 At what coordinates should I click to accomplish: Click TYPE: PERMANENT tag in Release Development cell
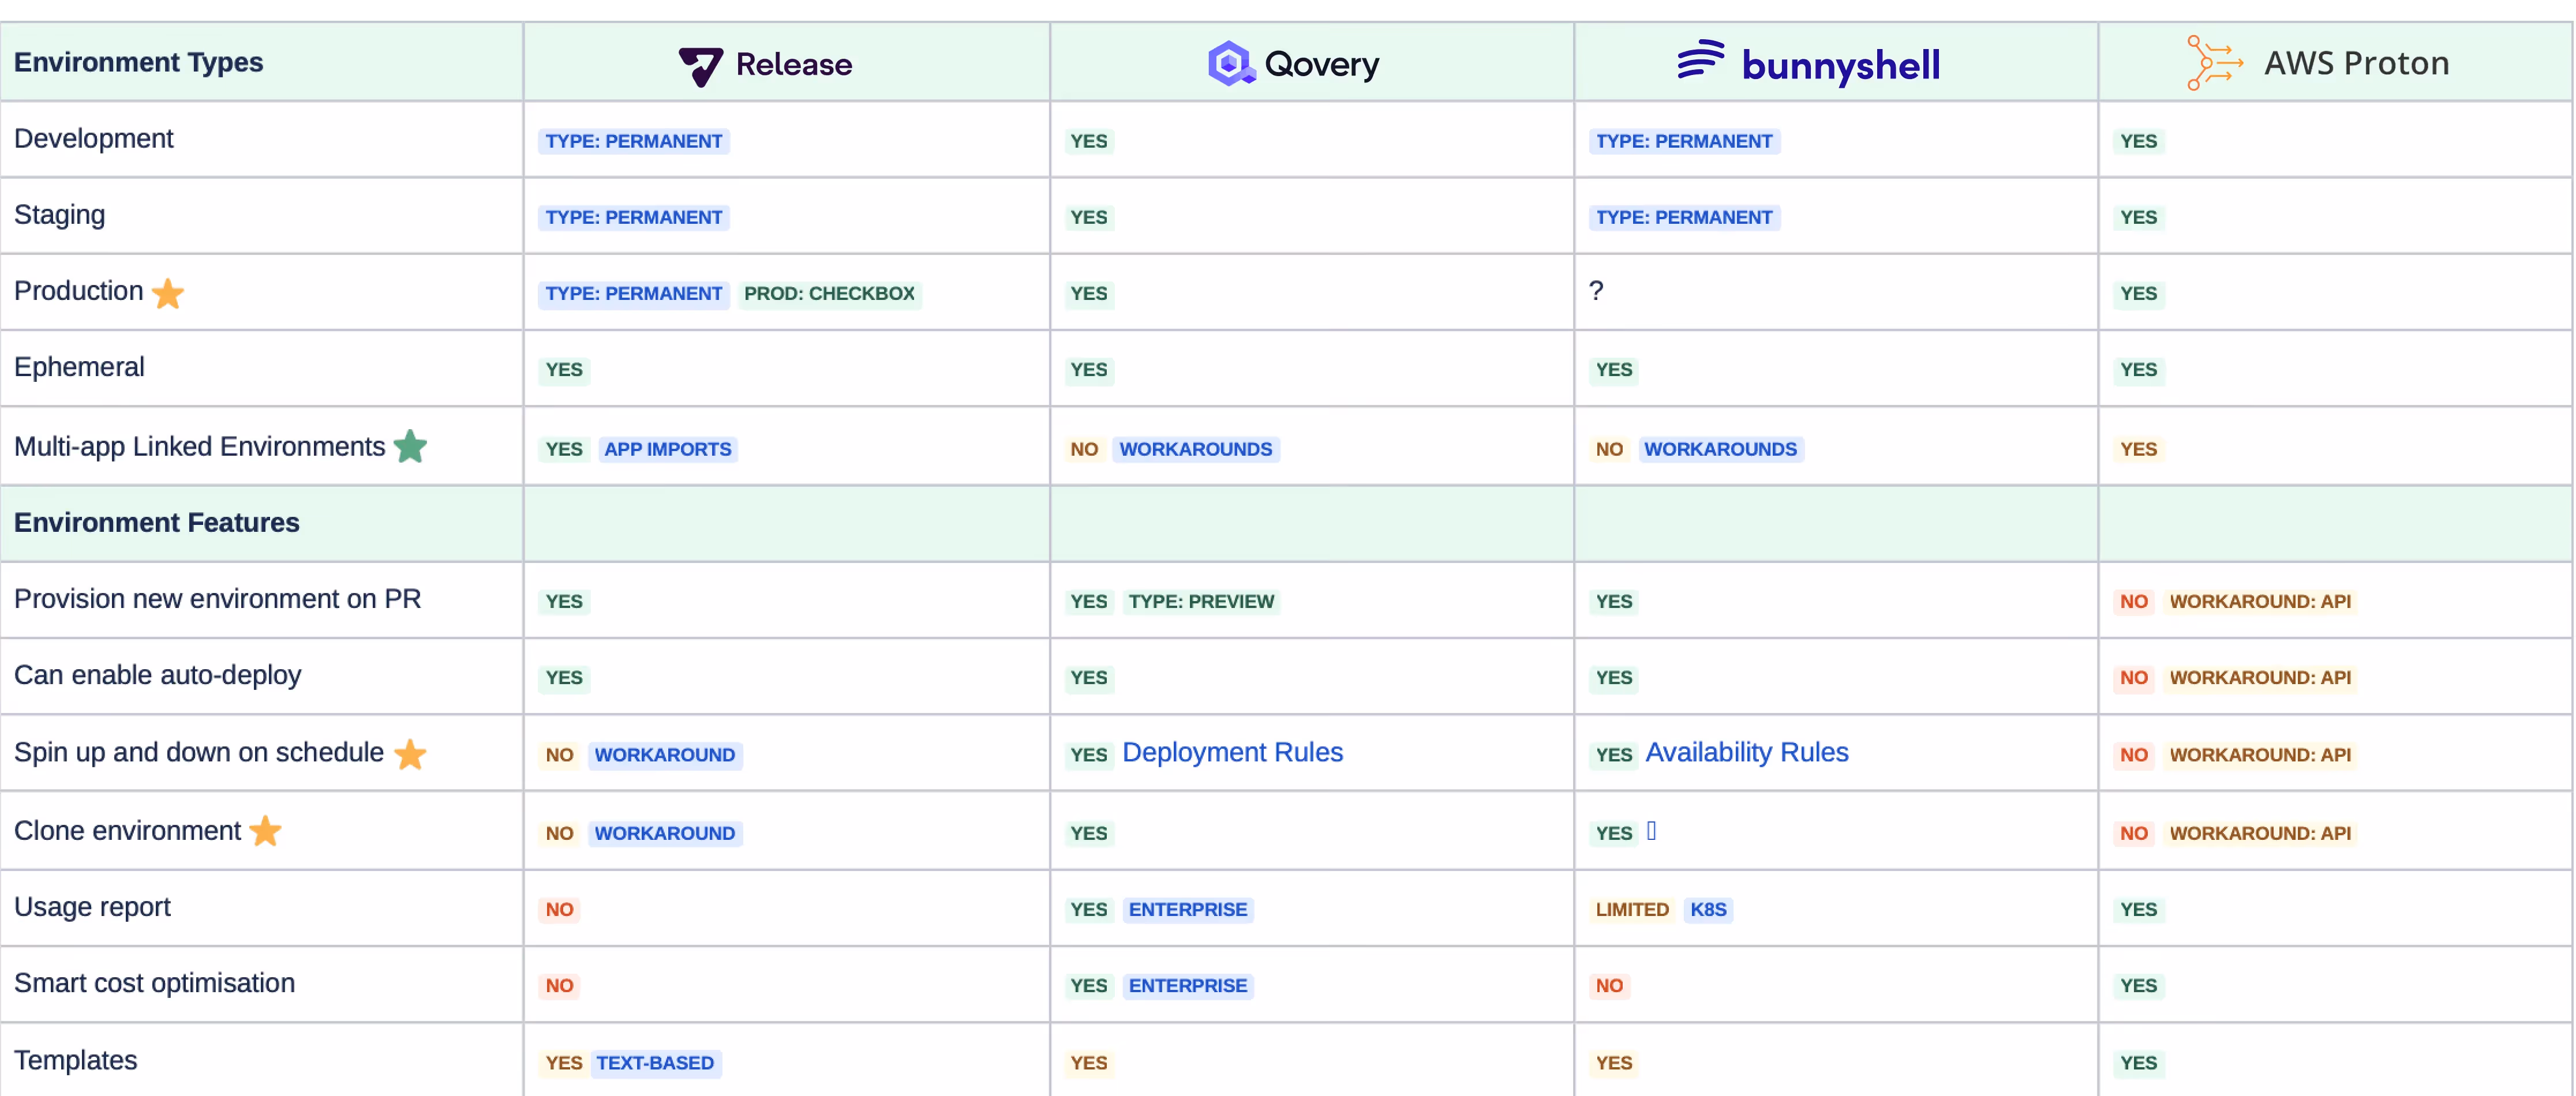tap(634, 142)
